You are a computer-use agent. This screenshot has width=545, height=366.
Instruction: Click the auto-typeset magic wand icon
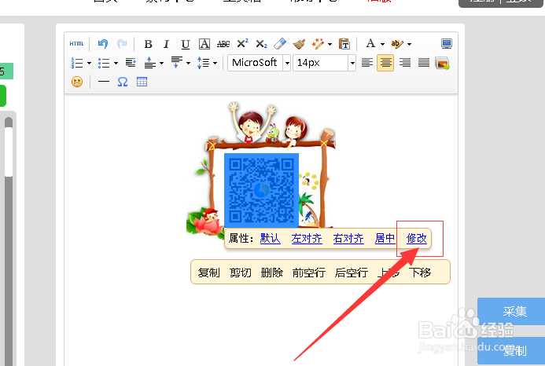click(318, 44)
